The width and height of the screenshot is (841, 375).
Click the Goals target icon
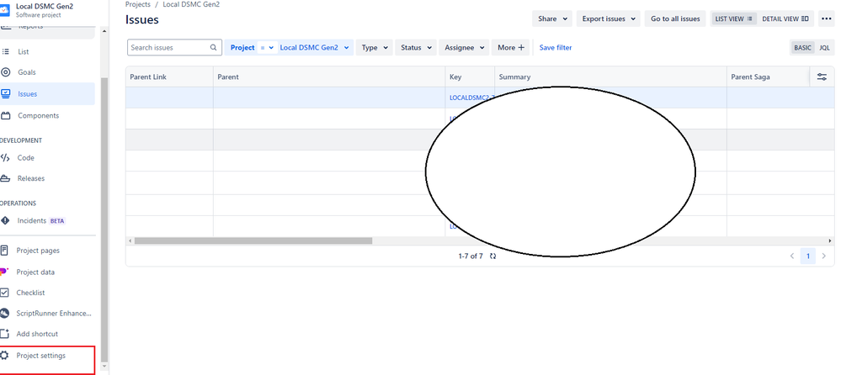[5, 72]
